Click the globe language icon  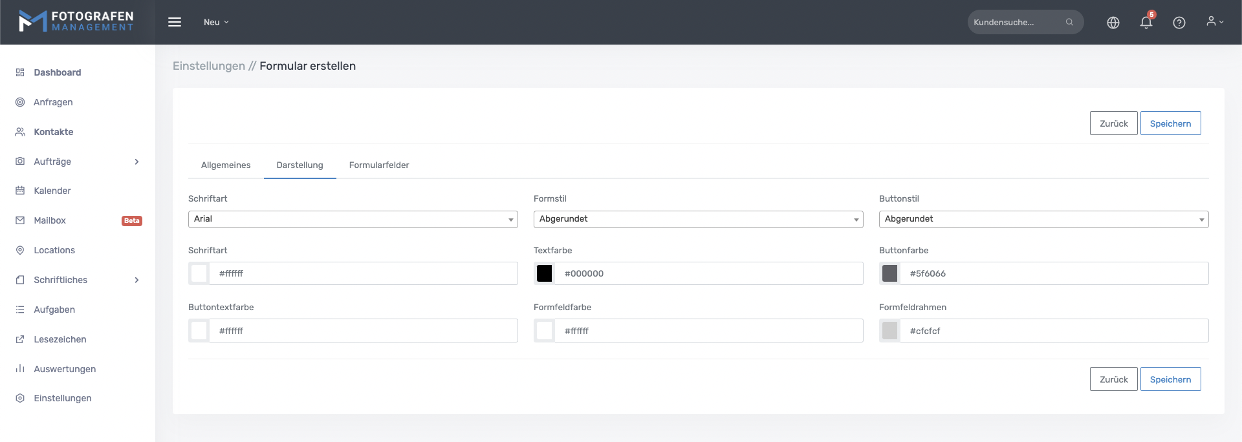[x=1113, y=23]
